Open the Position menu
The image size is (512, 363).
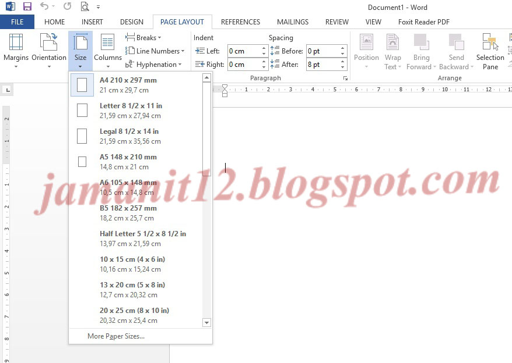366,51
